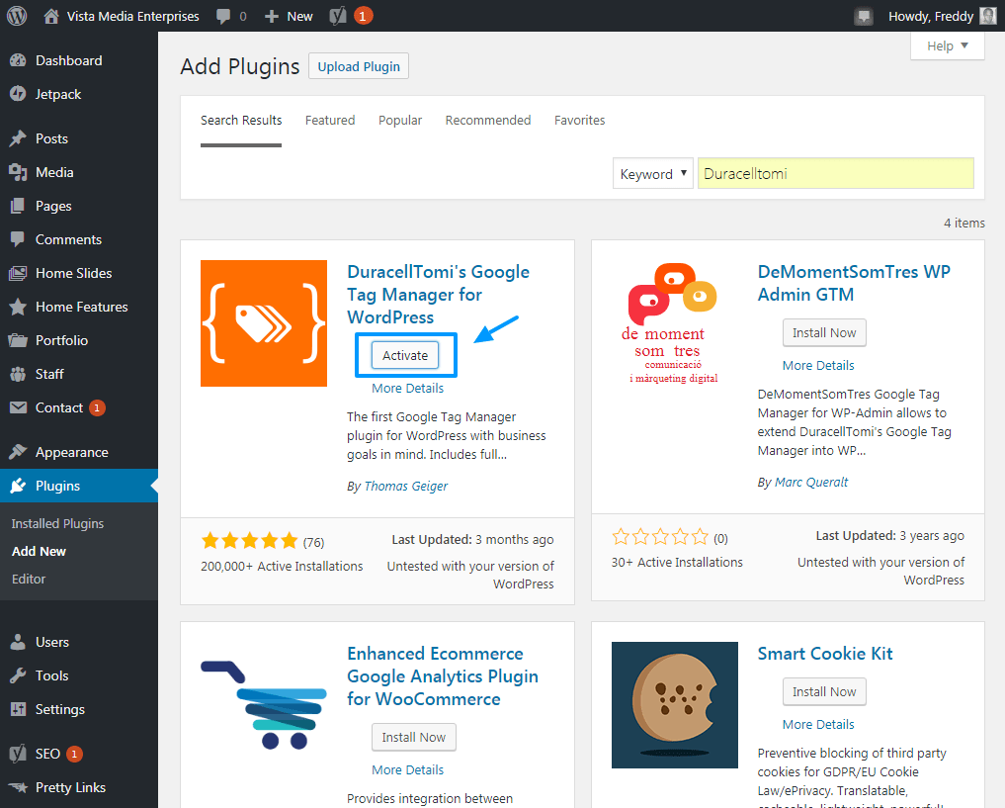Click the orange Google Tag Manager plugin thumbnail
The height and width of the screenshot is (808, 1005).
264,323
